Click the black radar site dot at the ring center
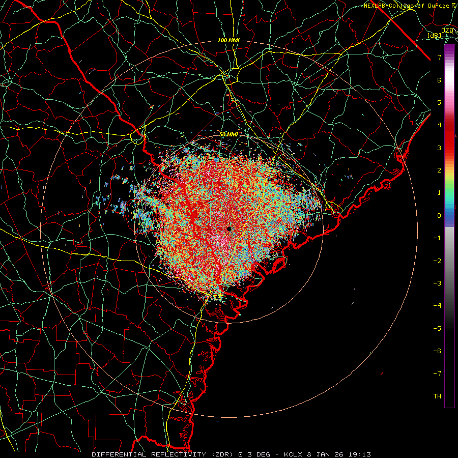The width and height of the screenshot is (458, 458). (x=229, y=228)
